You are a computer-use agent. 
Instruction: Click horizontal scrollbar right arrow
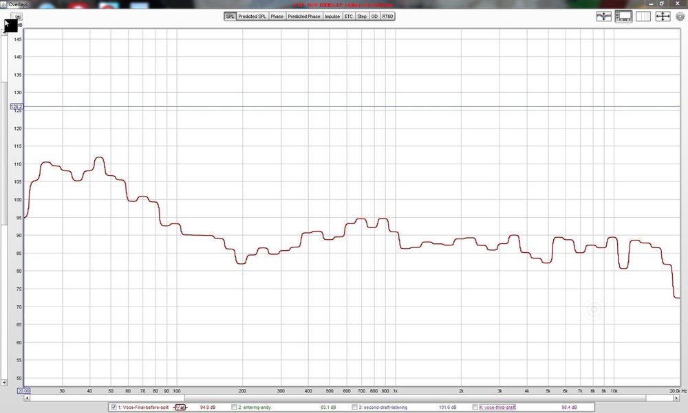click(x=676, y=398)
